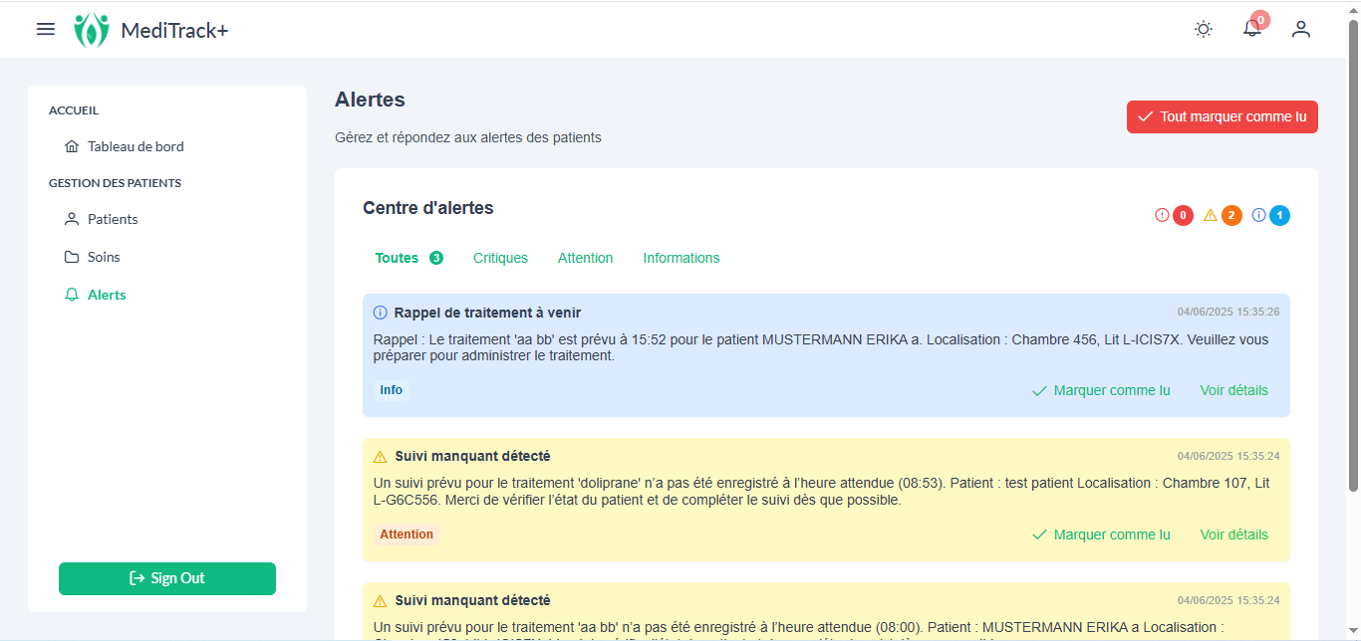Click the ACCUEIL sidebar section label
This screenshot has height=641, width=1361.
tap(74, 110)
